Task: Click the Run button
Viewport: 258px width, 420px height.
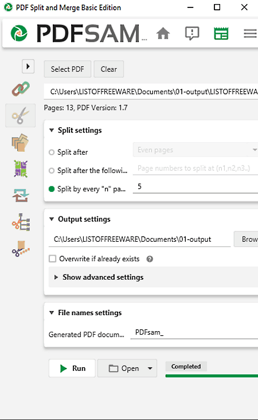Action: tap(72, 368)
